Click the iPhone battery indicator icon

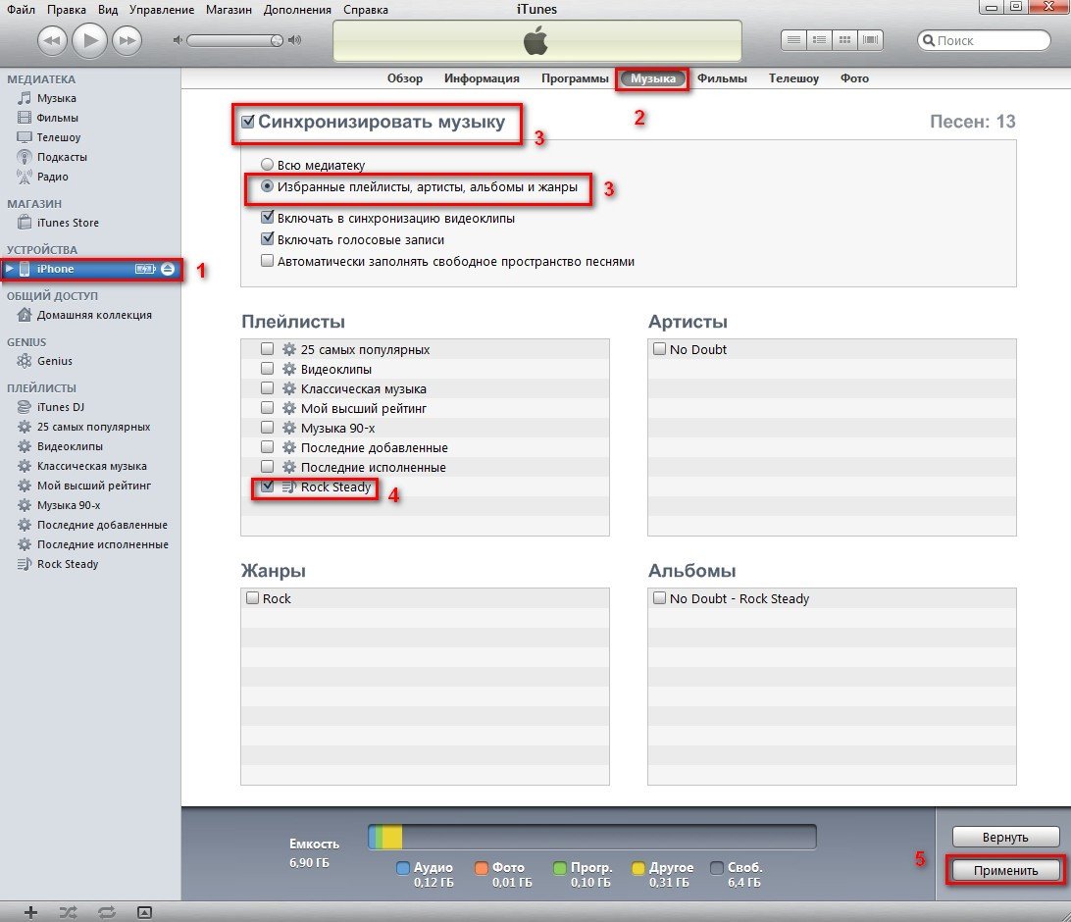click(145, 269)
